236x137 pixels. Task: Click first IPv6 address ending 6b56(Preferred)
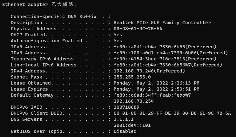click(165, 47)
